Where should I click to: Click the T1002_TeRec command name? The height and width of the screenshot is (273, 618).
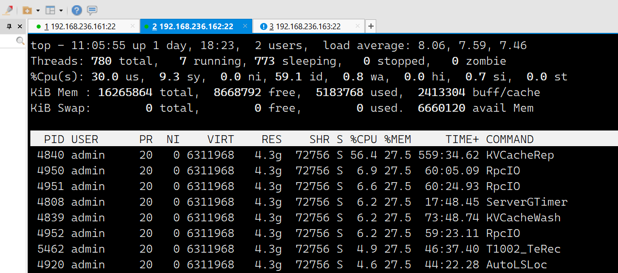(x=523, y=249)
